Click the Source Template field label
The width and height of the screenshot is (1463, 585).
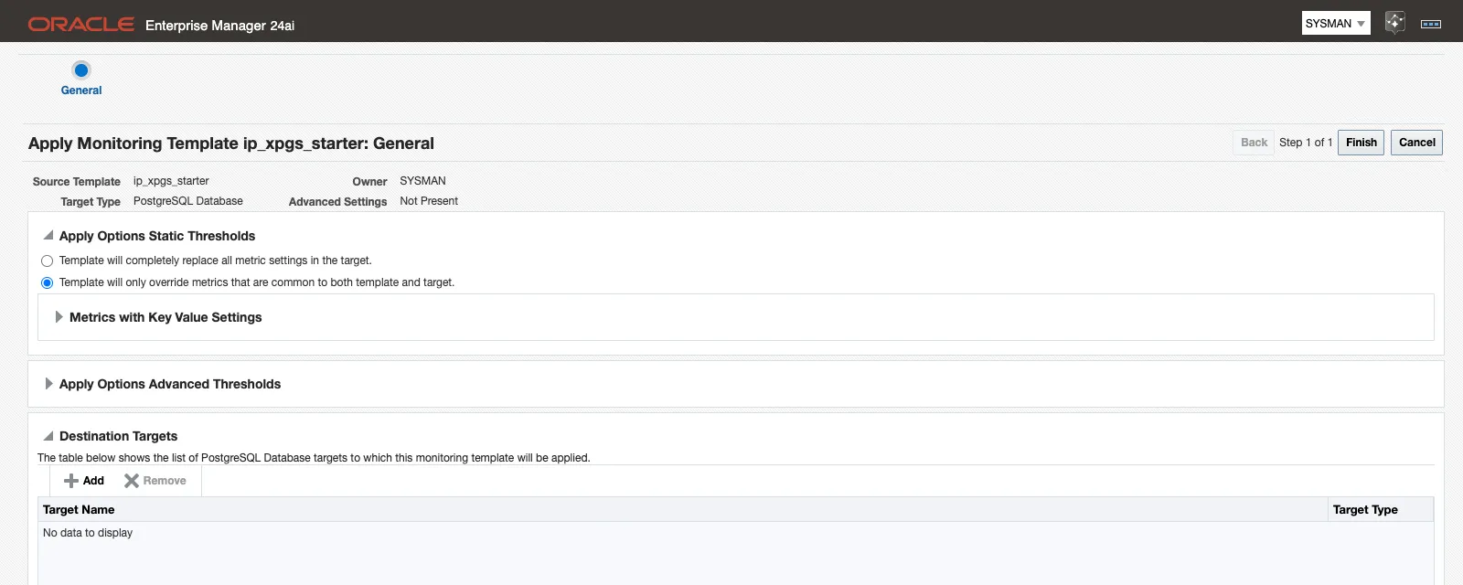[x=77, y=182]
